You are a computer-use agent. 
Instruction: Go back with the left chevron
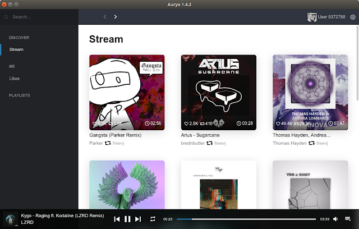tap(105, 17)
